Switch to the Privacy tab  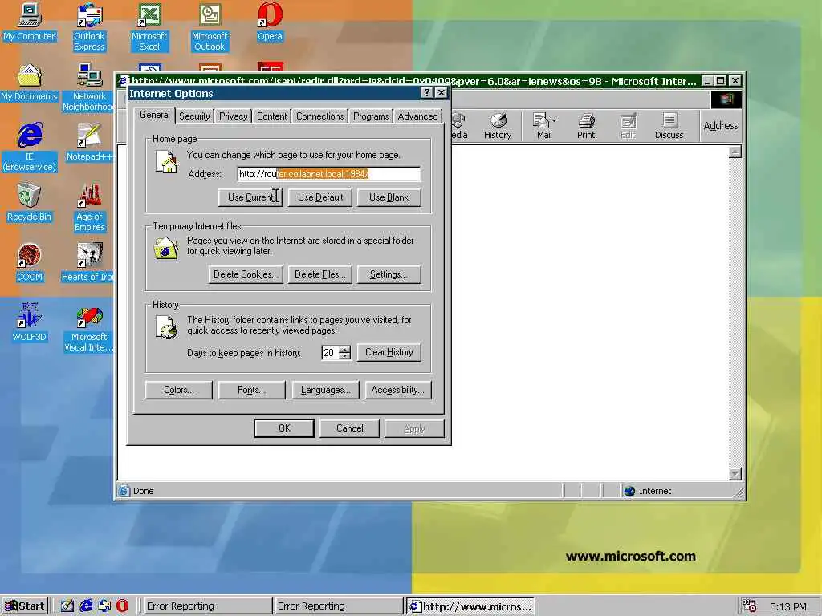[x=234, y=116]
